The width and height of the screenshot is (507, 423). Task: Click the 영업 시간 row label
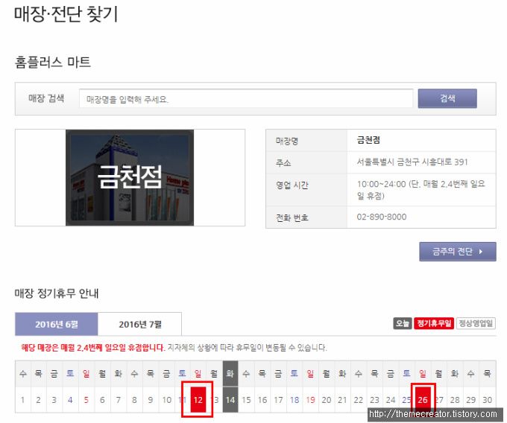pos(292,185)
